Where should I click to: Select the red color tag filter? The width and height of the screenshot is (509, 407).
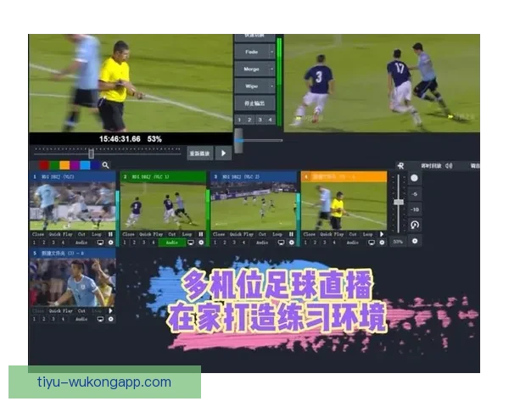(x=43, y=165)
